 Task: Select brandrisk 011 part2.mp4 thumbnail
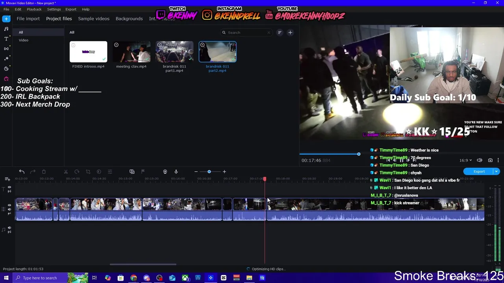point(218,51)
